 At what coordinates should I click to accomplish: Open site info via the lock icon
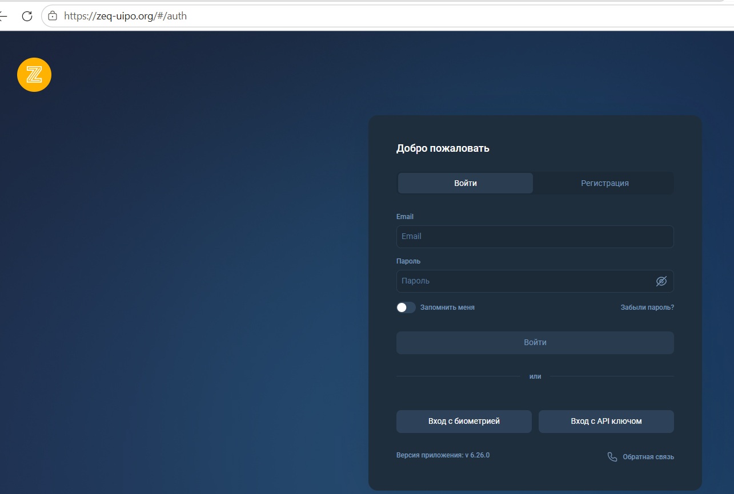[x=53, y=16]
